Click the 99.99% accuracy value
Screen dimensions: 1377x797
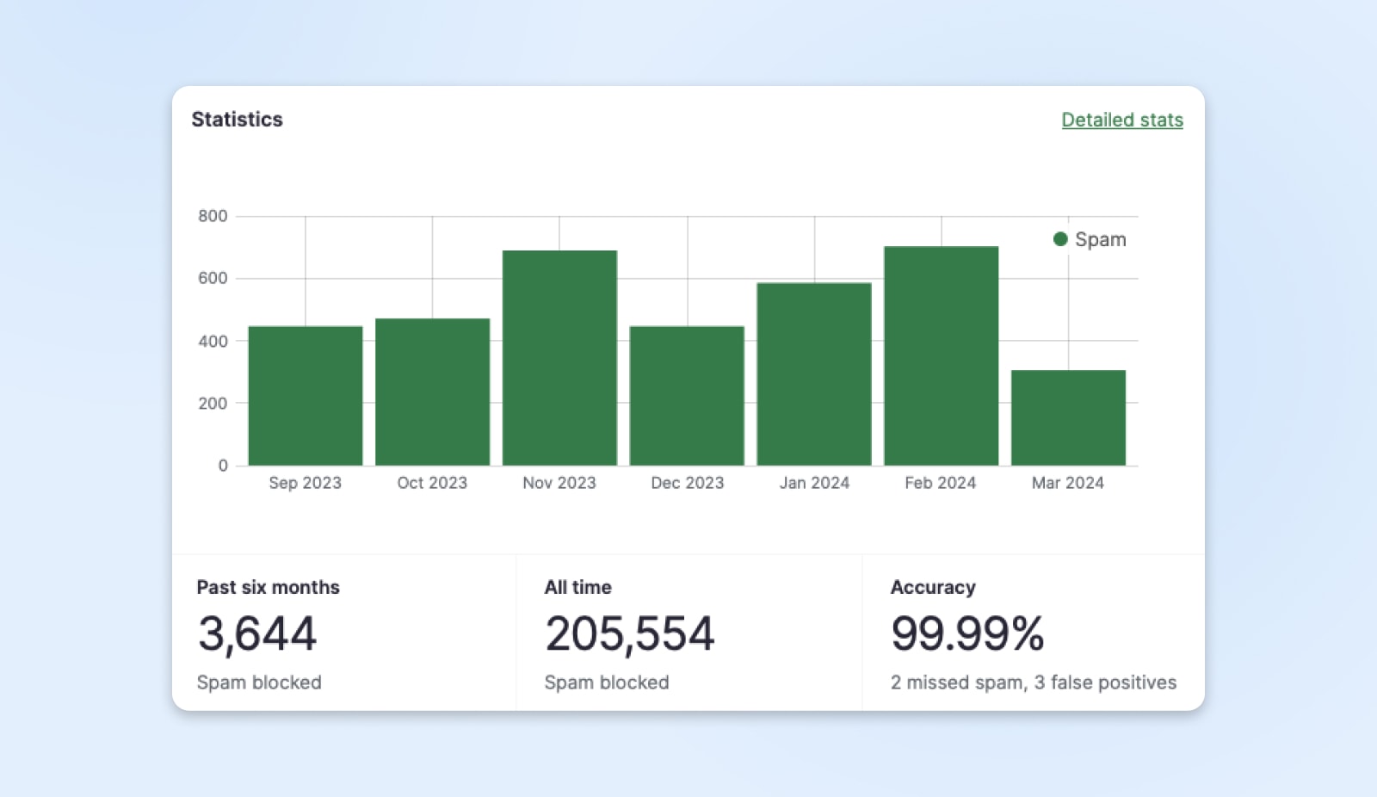967,633
